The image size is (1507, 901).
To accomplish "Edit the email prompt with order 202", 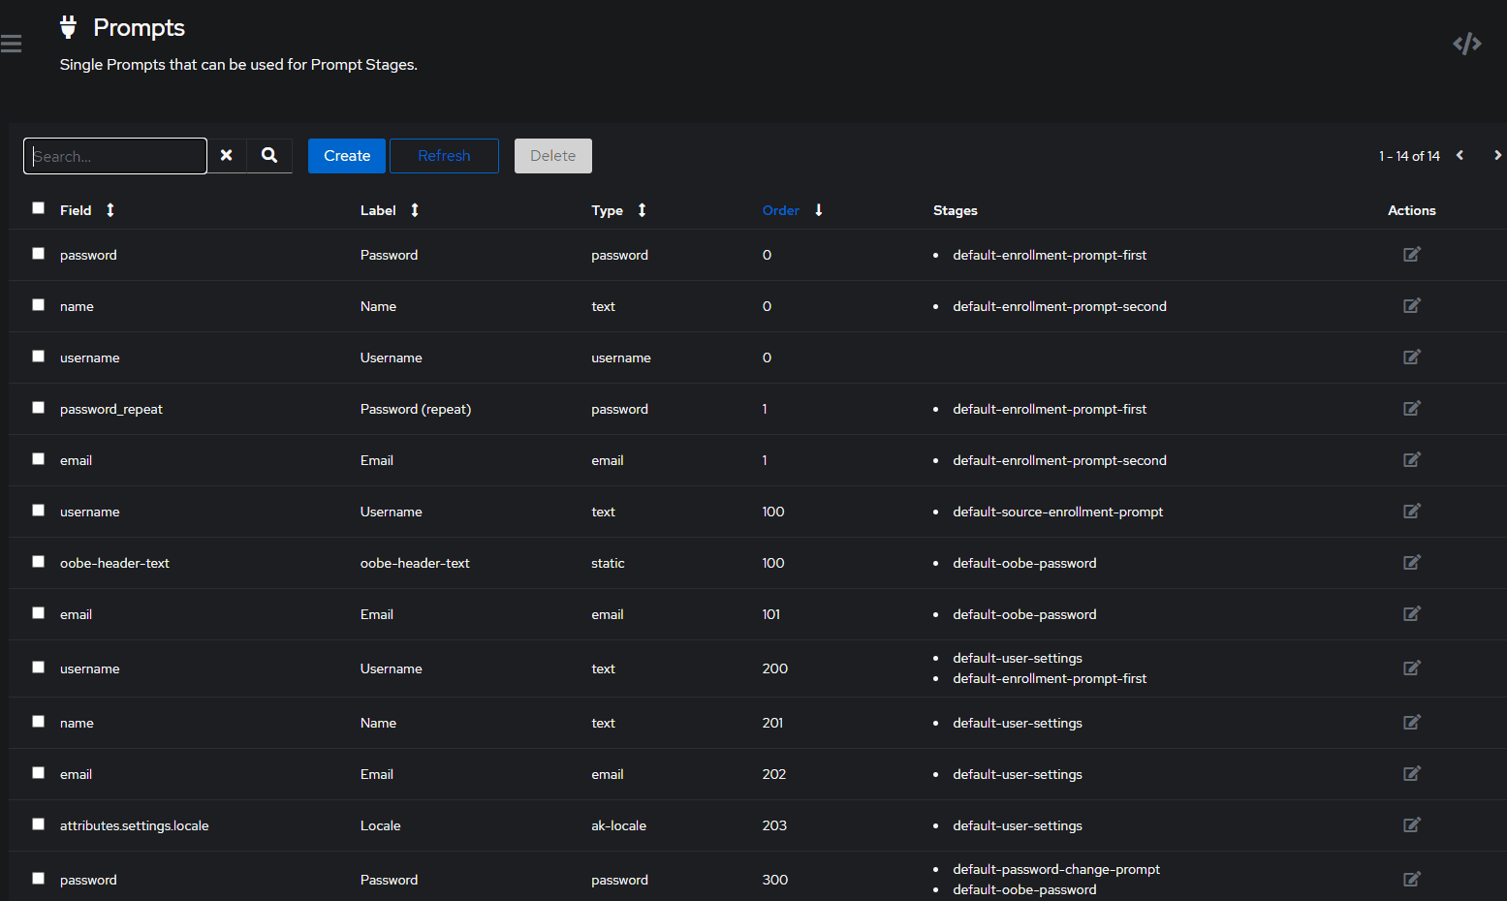I will 1411,773.
